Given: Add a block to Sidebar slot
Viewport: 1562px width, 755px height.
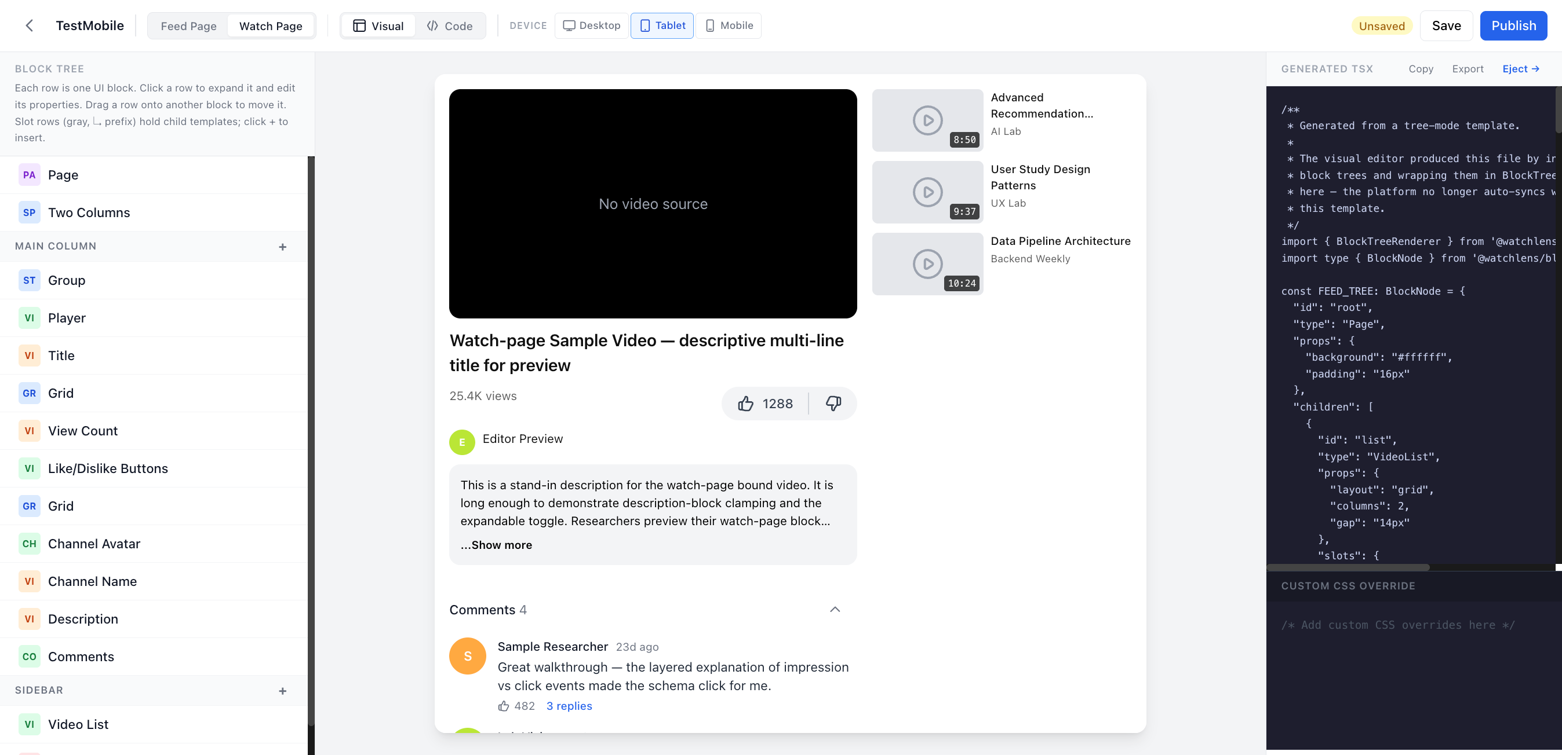Looking at the screenshot, I should coord(283,691).
